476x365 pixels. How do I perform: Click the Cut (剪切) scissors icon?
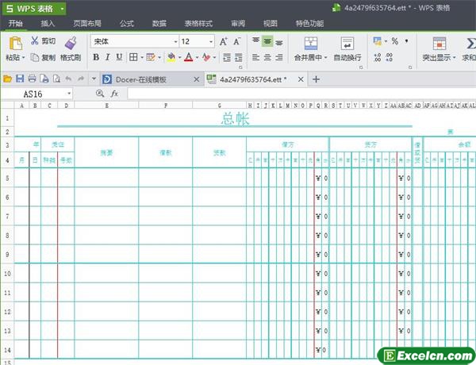pyautogui.click(x=35, y=40)
